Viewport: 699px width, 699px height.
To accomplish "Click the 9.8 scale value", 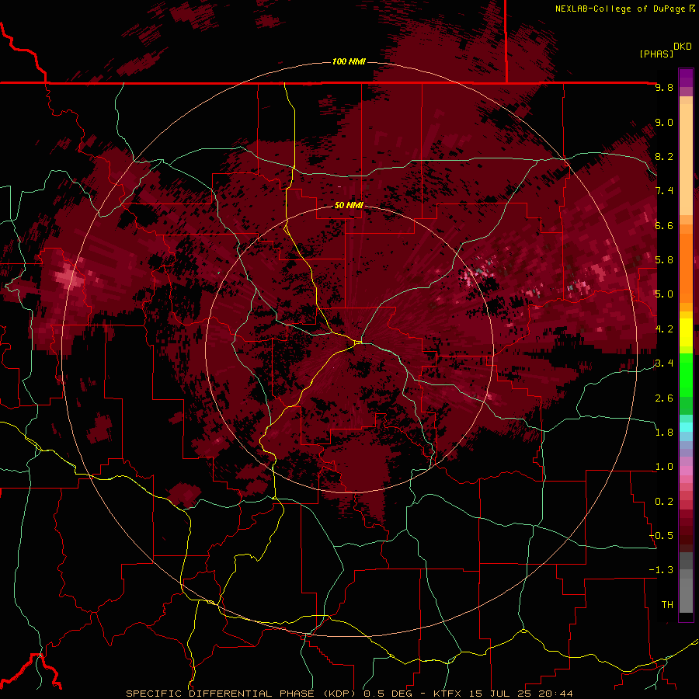I will 664,88.
